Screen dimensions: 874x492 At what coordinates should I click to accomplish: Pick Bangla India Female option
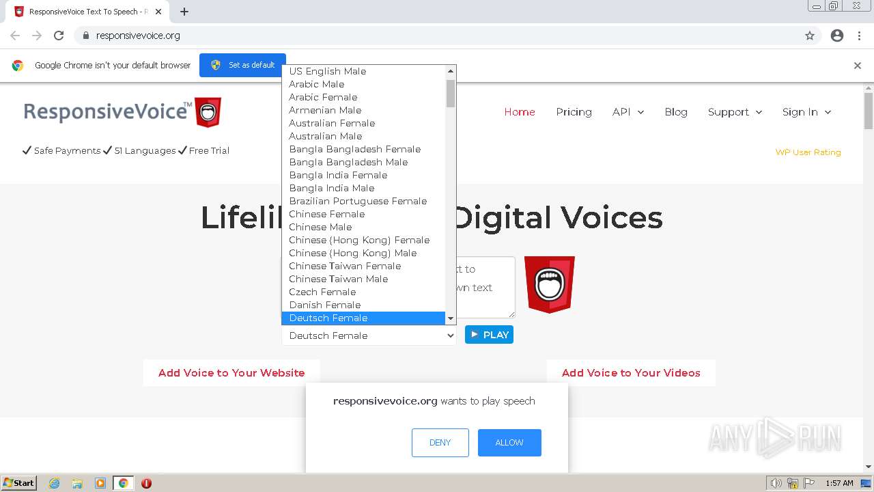(363, 175)
